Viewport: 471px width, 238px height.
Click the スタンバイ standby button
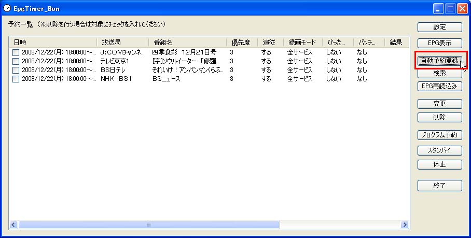pos(439,150)
